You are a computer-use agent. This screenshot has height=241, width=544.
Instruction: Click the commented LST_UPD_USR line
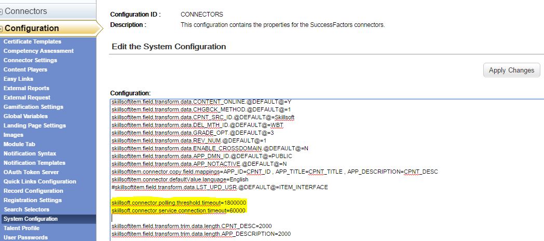220,187
